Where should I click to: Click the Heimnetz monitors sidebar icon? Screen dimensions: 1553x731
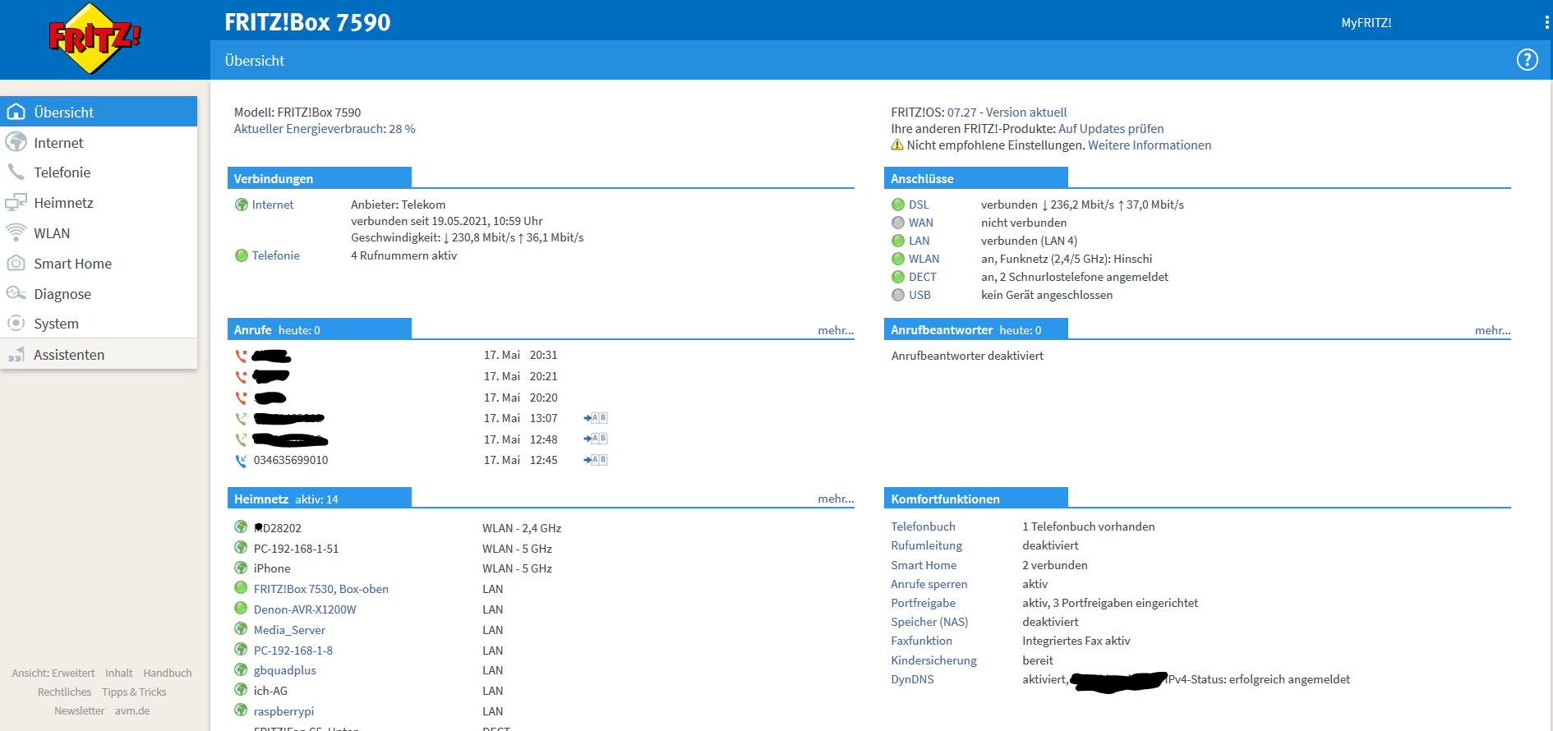tap(16, 203)
